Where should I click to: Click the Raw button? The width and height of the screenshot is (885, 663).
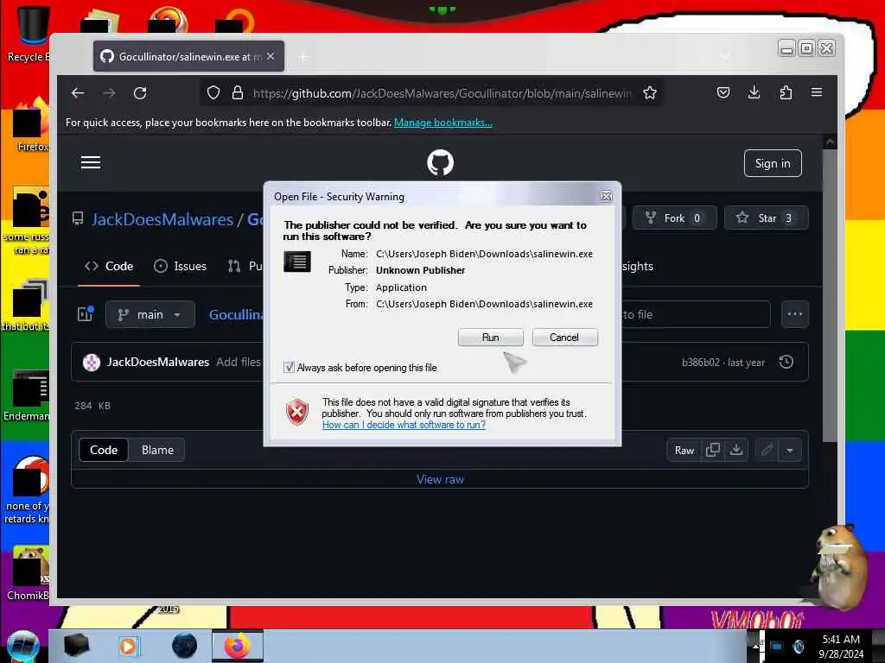coord(684,450)
